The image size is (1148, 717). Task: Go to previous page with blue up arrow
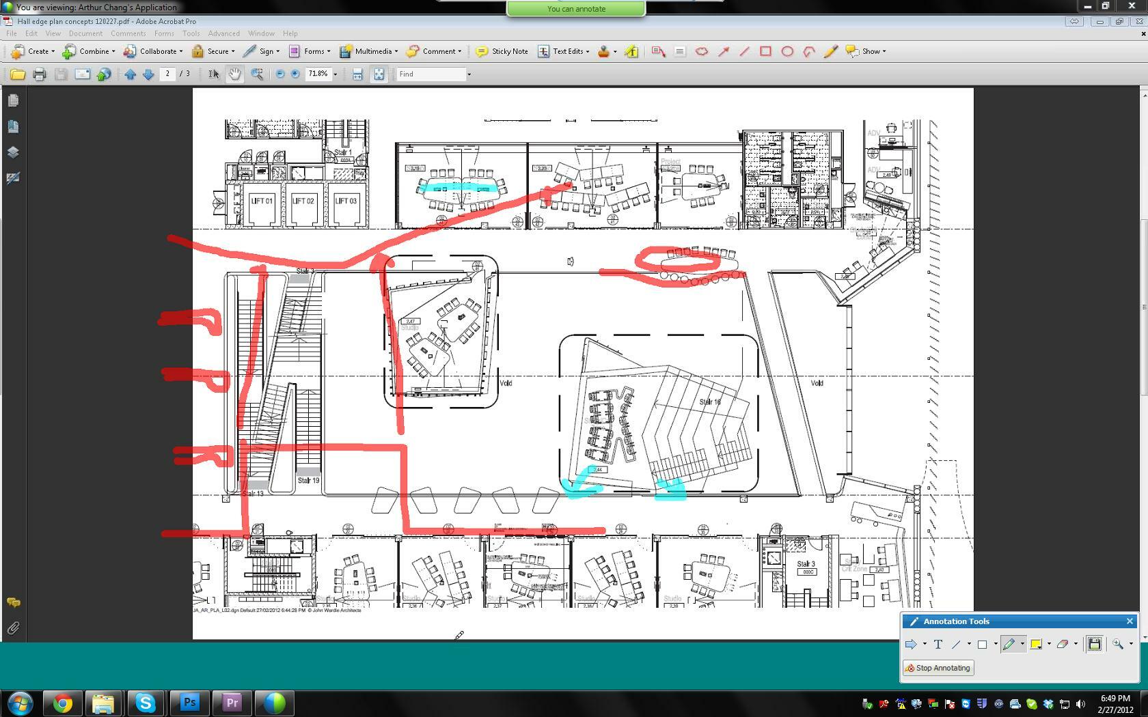click(x=130, y=74)
